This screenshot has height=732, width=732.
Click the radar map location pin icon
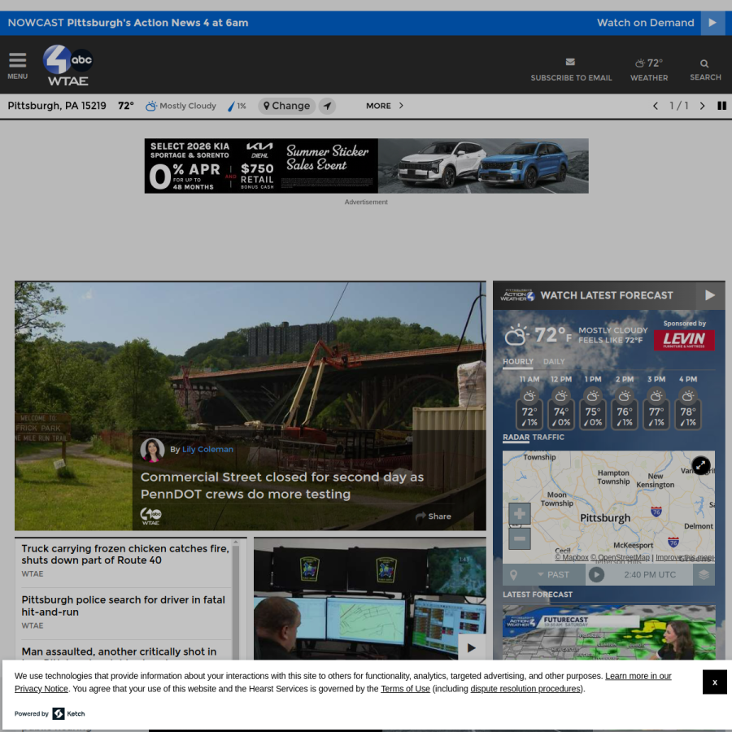pyautogui.click(x=513, y=575)
